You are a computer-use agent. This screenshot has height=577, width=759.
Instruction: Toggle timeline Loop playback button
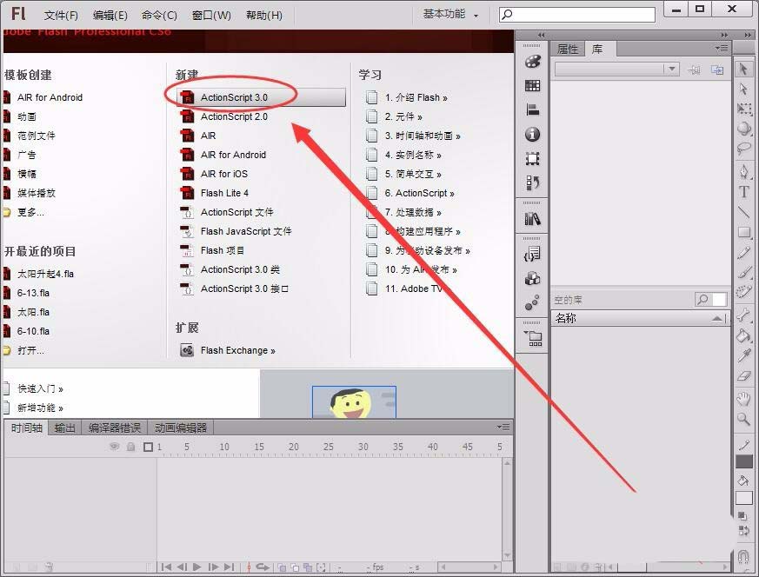(263, 567)
